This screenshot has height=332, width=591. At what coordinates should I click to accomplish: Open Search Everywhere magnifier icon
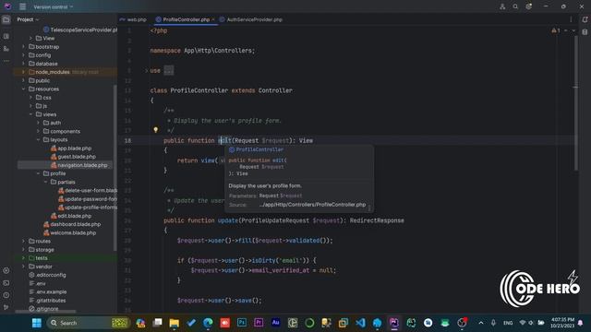click(515, 6)
